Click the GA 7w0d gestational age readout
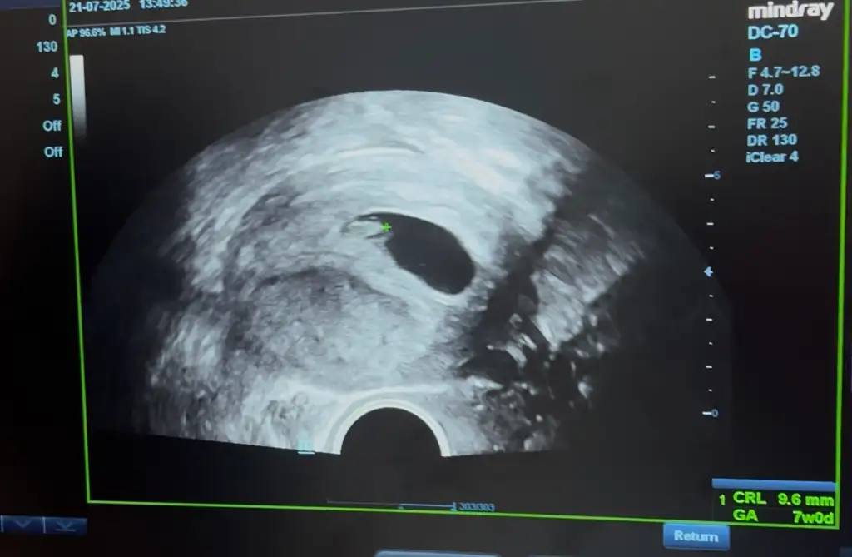852x557 pixels. click(x=781, y=515)
